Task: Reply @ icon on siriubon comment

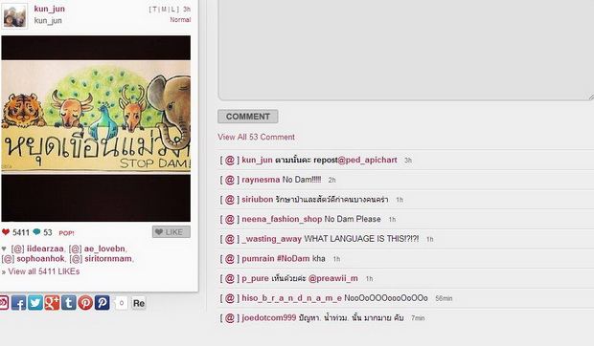Action: coord(230,200)
